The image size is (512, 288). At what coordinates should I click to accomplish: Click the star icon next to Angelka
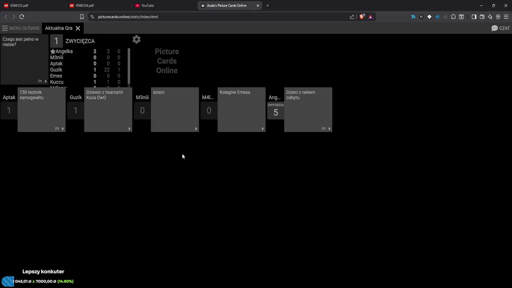pos(52,52)
